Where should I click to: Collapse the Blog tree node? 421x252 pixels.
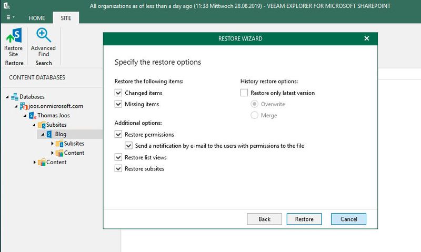43,135
